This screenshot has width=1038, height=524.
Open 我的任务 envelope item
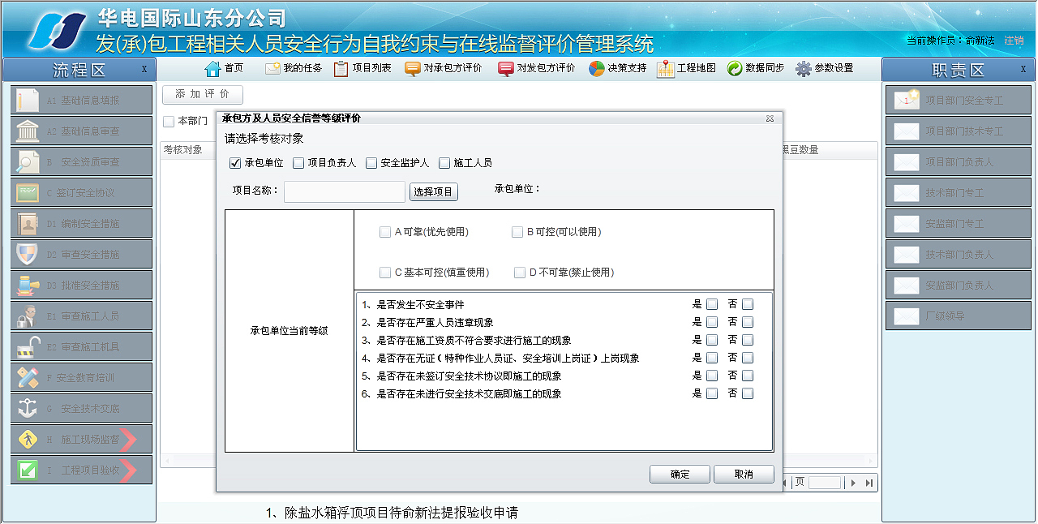(294, 68)
